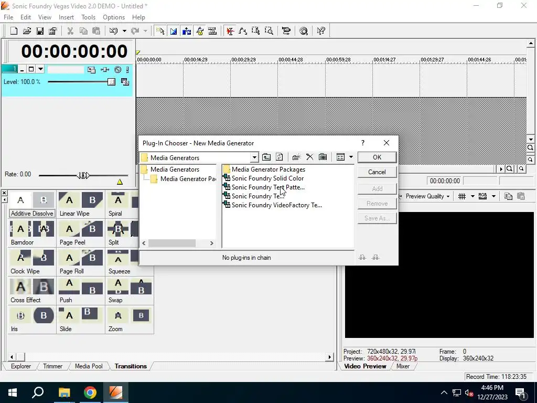This screenshot has width=537, height=403.
Task: Minimize track 1 height button
Action: tap(22, 70)
